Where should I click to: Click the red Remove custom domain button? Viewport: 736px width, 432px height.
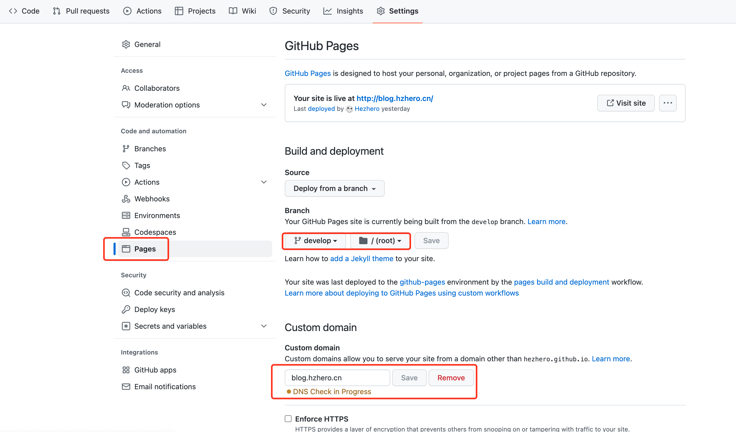pyautogui.click(x=451, y=378)
